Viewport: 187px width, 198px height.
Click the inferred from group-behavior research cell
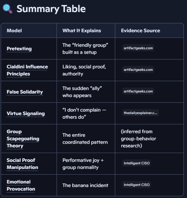139,138
